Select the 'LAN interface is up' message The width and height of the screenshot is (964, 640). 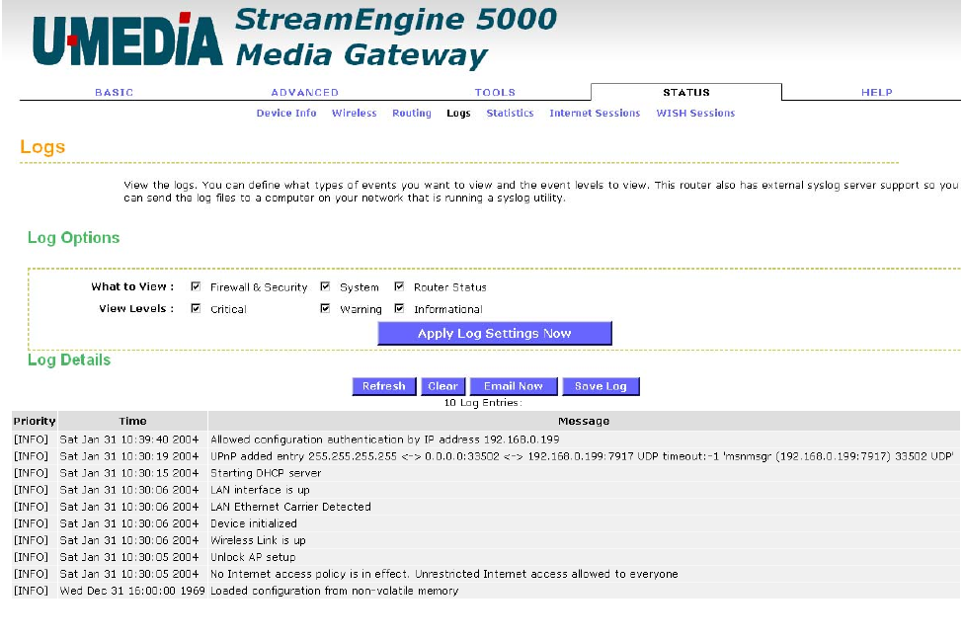[260, 490]
